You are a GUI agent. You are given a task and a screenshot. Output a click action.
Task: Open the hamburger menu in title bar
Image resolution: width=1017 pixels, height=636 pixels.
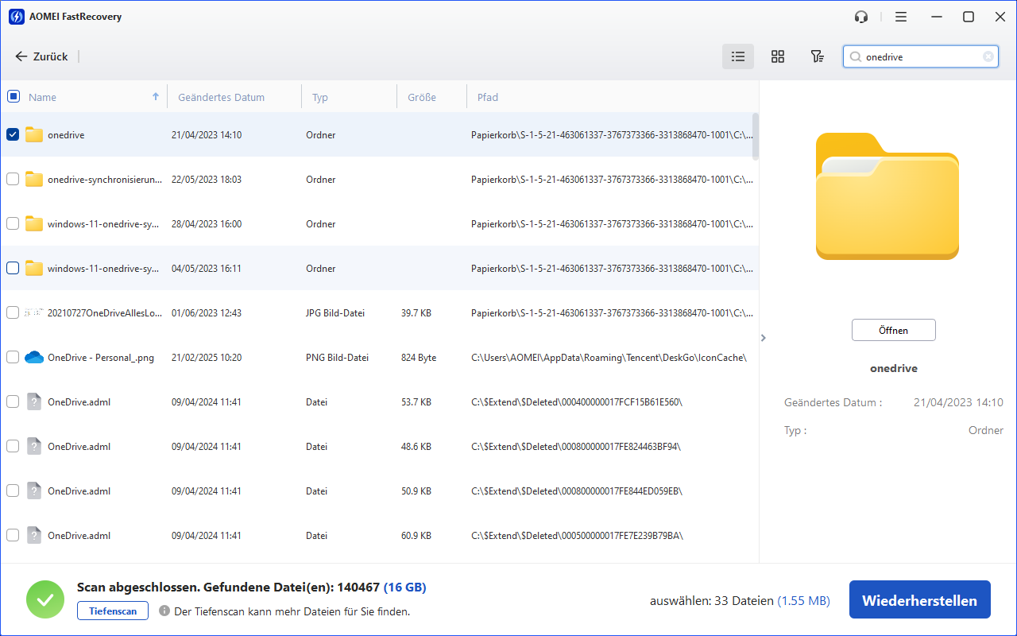[900, 17]
